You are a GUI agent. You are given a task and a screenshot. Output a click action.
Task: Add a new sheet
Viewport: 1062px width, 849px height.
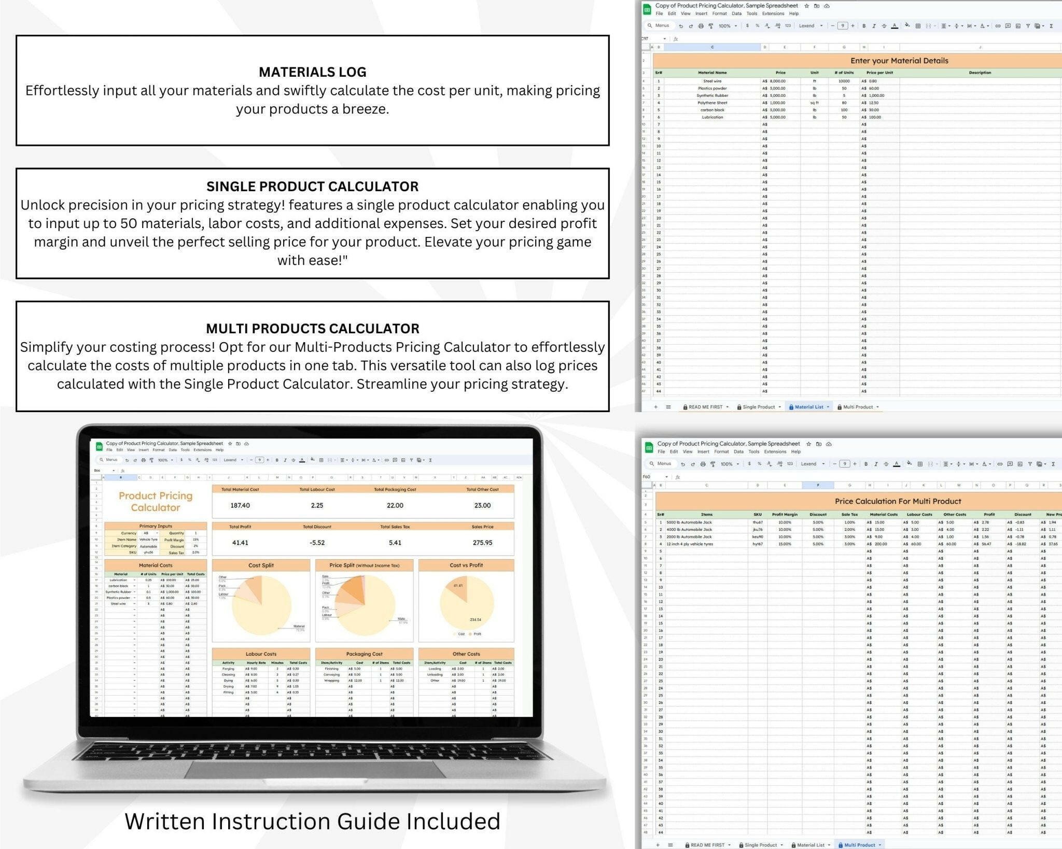click(656, 407)
